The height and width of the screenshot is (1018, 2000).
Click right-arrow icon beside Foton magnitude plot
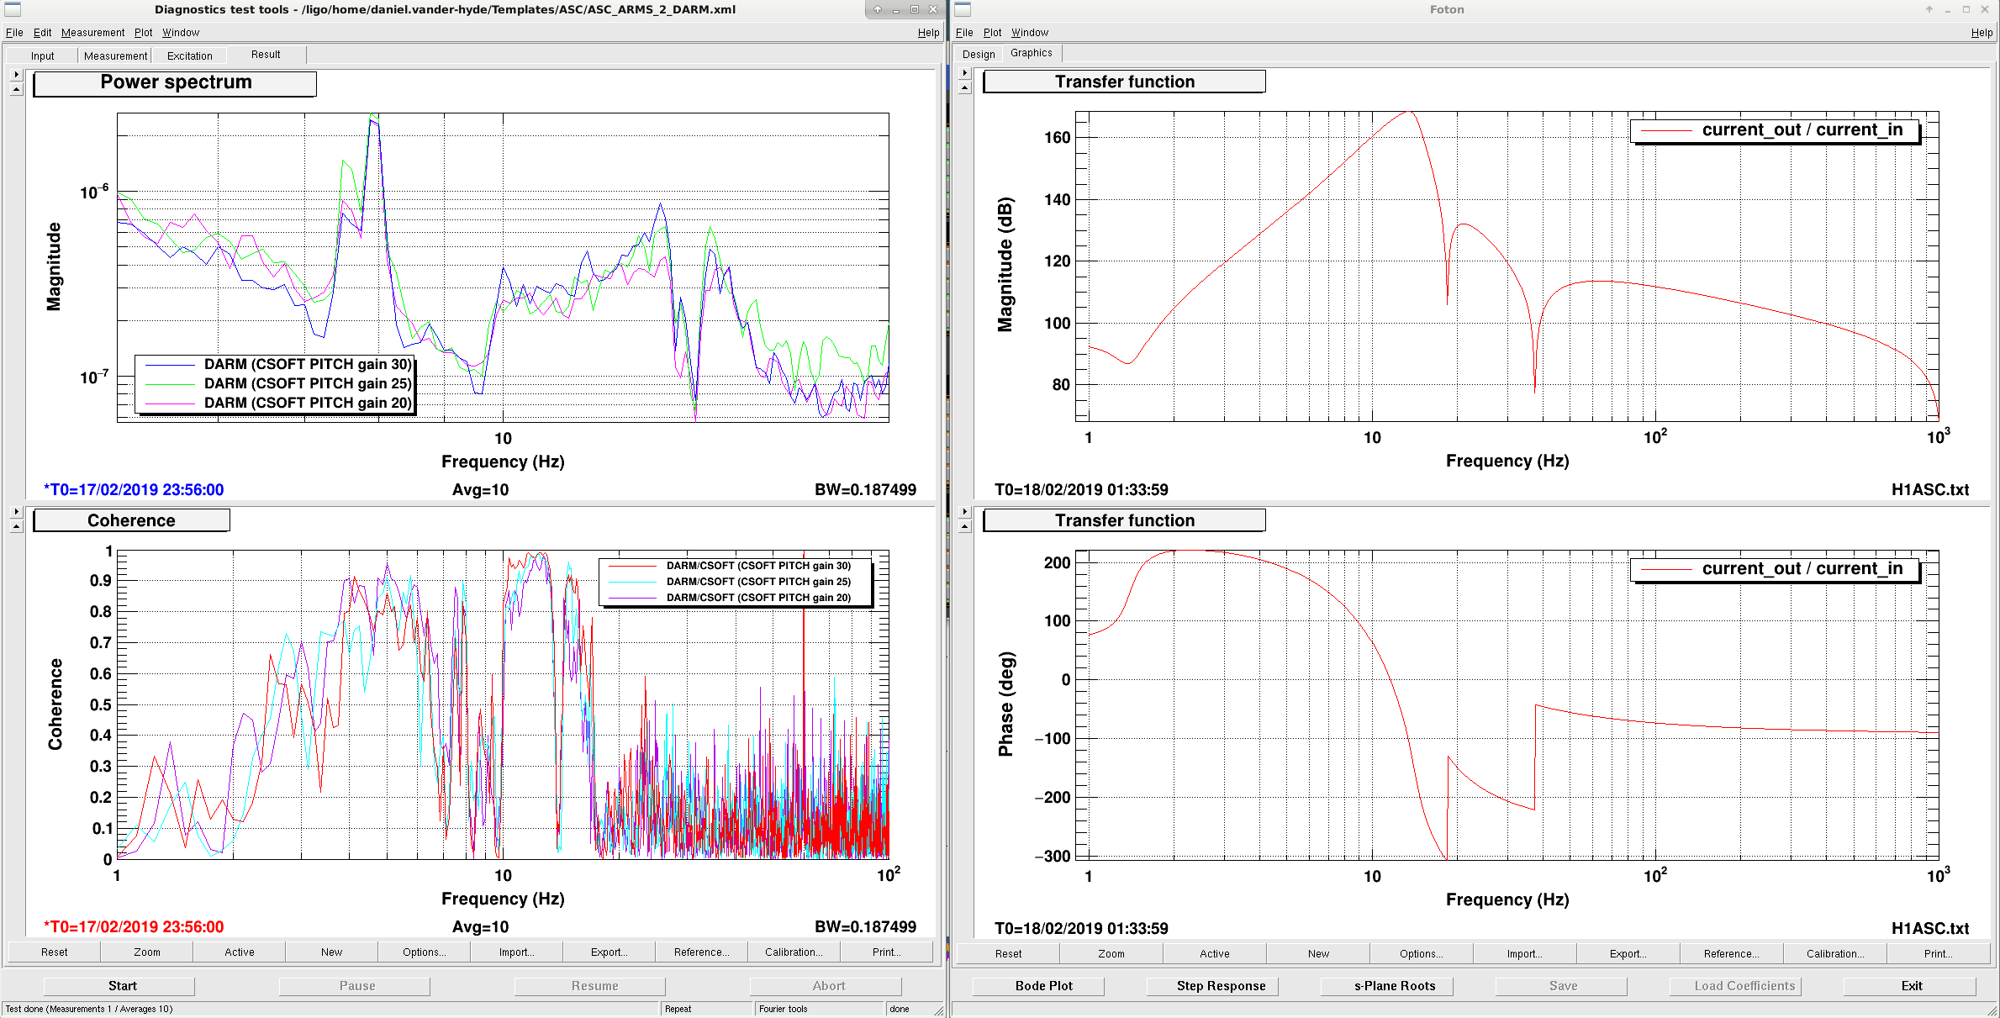click(965, 73)
